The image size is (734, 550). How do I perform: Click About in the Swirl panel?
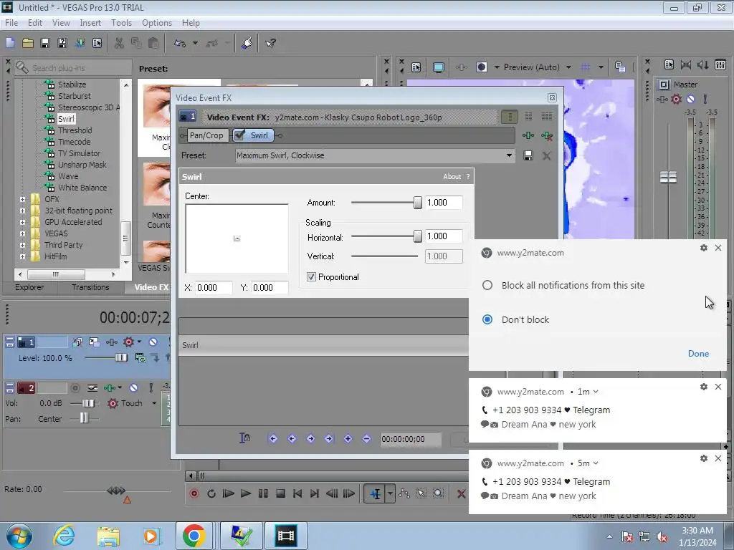pos(452,176)
